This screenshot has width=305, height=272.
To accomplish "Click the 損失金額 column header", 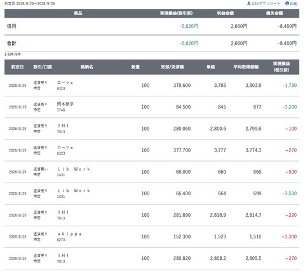I will click(274, 13).
